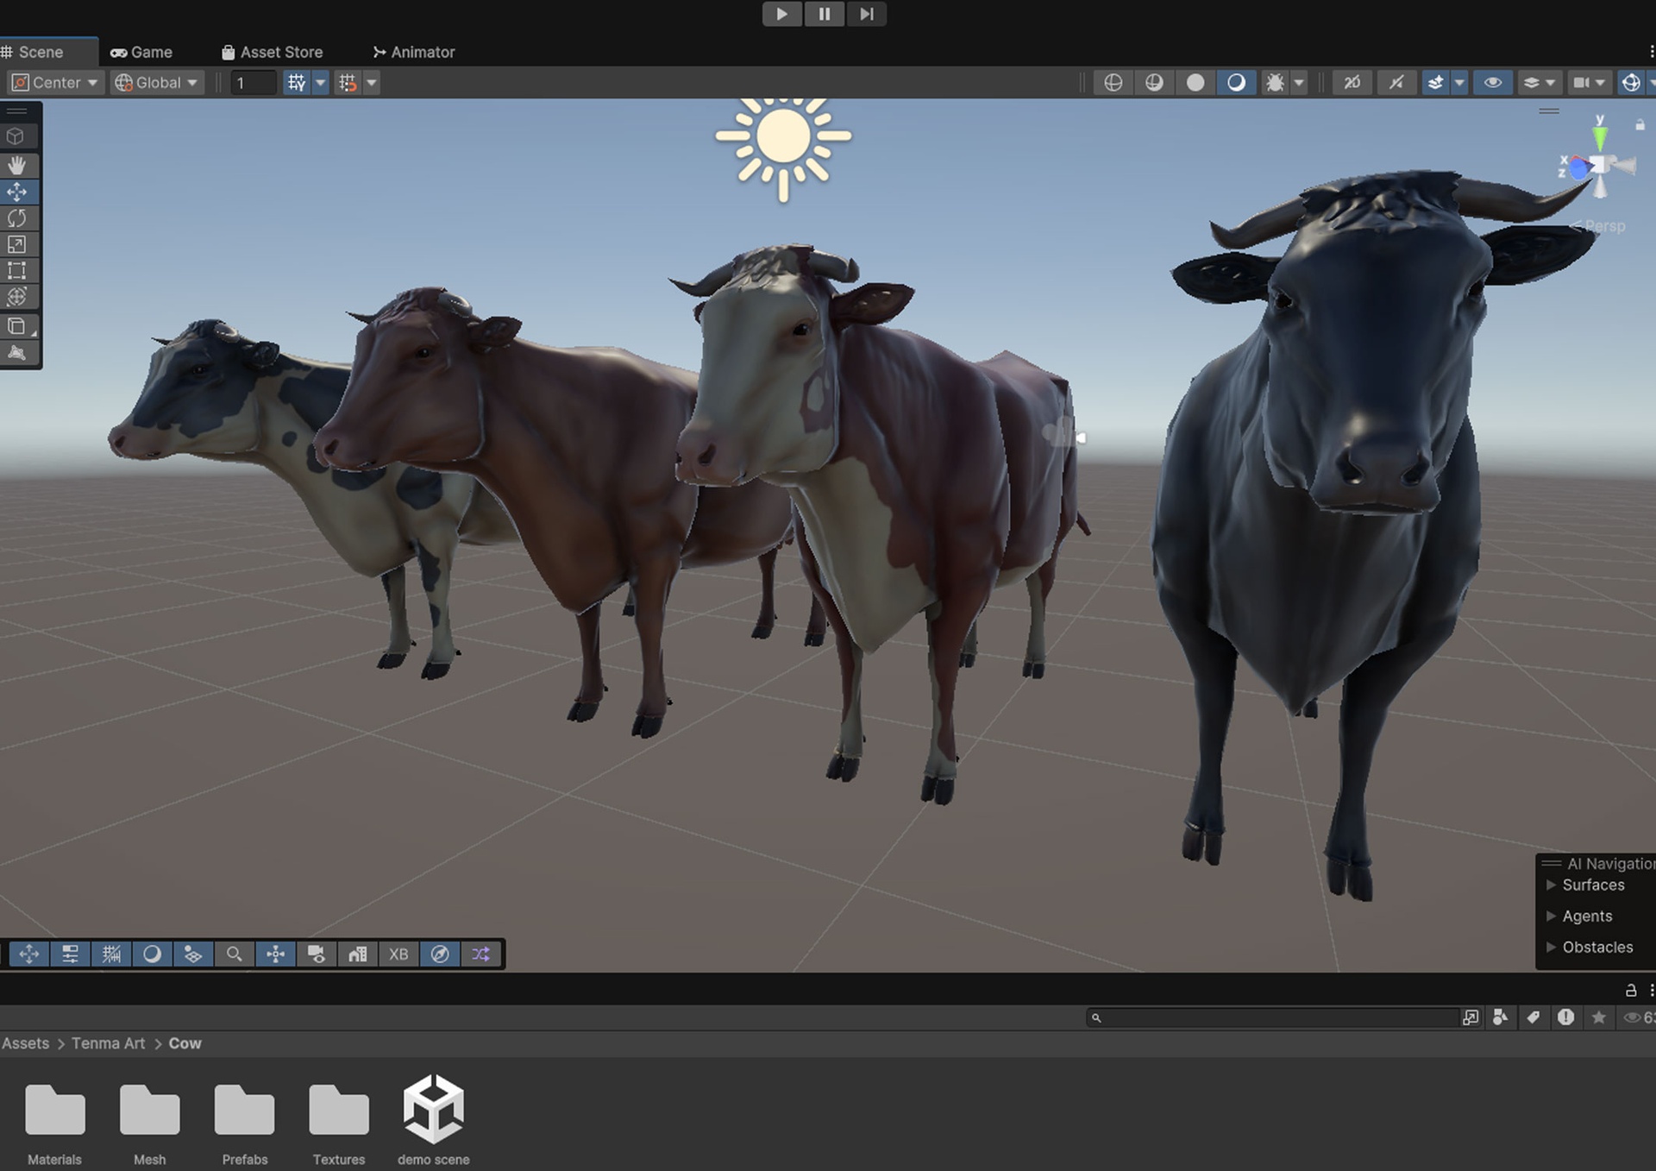
Task: Click the Step frame button
Action: [x=866, y=14]
